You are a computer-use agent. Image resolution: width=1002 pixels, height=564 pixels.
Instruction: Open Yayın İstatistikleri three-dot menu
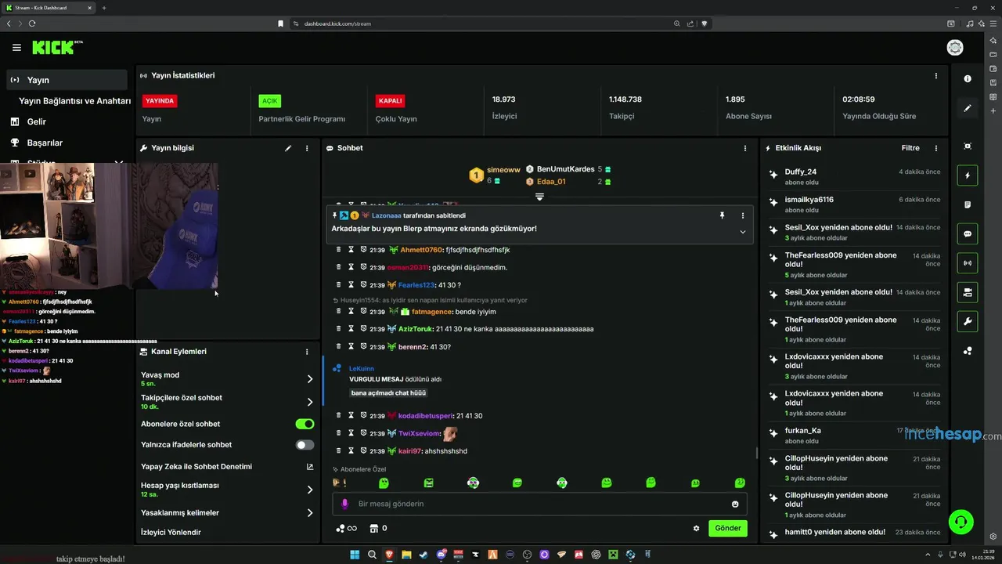tap(936, 76)
